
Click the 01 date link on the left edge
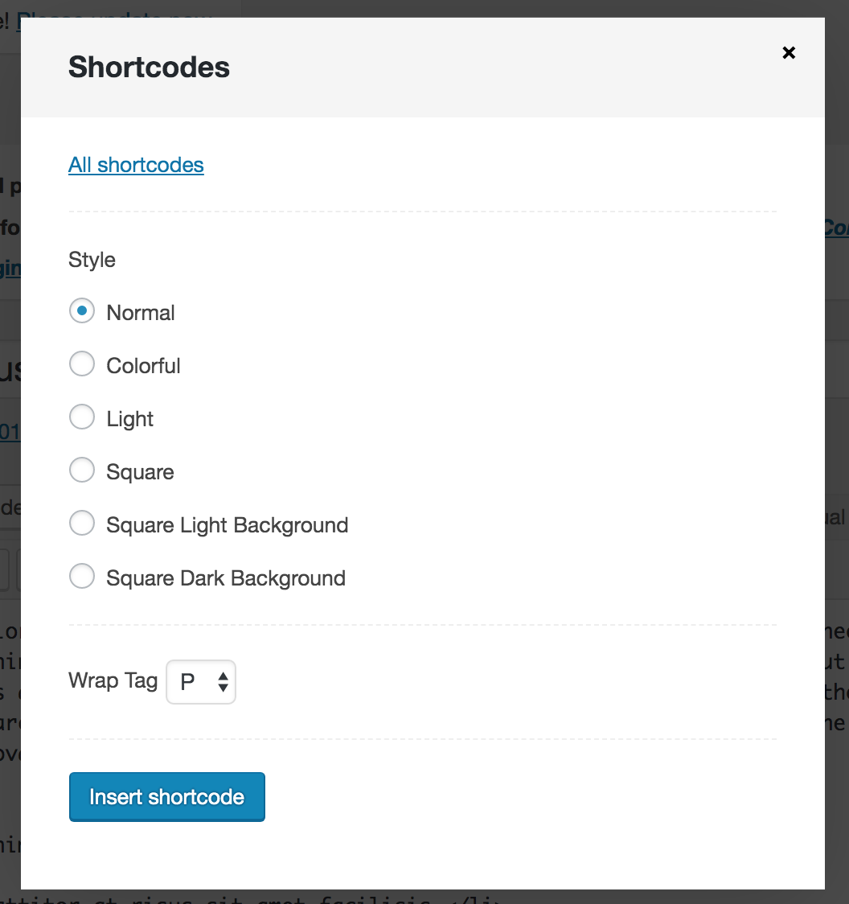click(x=6, y=431)
